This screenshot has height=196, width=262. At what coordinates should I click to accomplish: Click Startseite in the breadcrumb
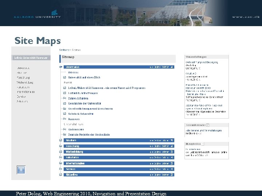coord(64,50)
